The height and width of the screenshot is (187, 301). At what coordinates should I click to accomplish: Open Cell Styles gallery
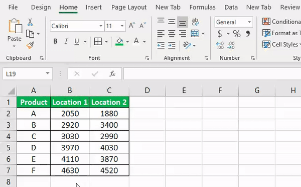click(x=281, y=44)
